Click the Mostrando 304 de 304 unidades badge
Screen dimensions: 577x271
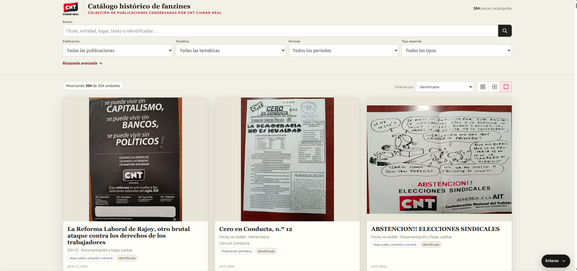pos(93,86)
